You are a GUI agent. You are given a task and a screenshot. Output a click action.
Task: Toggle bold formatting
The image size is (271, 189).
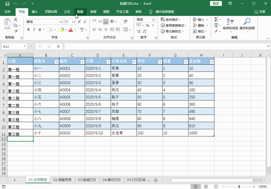[x=28, y=29]
